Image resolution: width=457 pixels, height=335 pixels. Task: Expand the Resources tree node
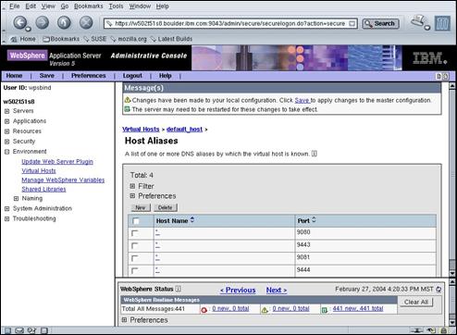pyautogui.click(x=7, y=131)
